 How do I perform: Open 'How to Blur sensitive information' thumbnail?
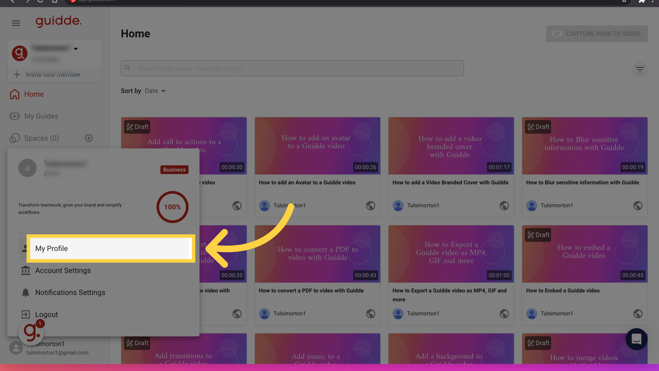pyautogui.click(x=585, y=146)
